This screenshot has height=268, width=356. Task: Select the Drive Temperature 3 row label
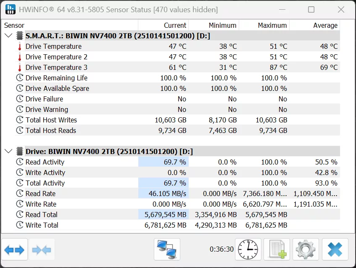click(56, 67)
